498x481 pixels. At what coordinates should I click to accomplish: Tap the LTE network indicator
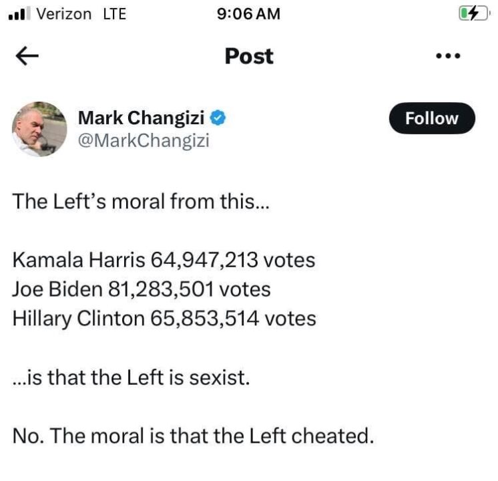[114, 13]
